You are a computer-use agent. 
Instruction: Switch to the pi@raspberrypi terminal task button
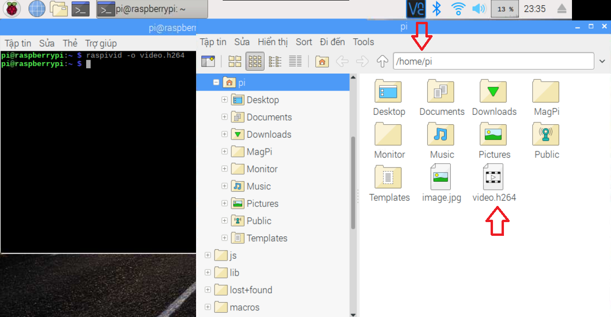(152, 9)
